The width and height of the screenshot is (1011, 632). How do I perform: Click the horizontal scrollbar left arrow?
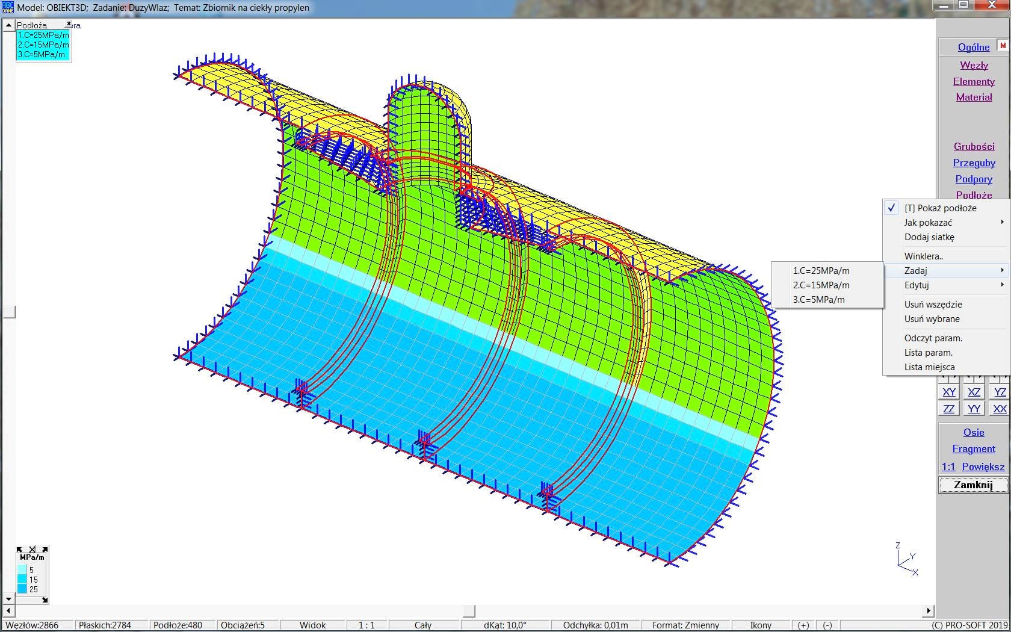click(8, 611)
